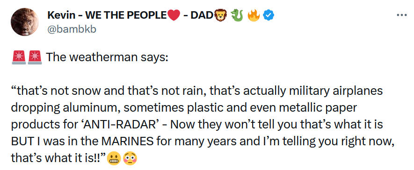The height and width of the screenshot is (170, 414).
Task: Click the word "BUT" starting fourth line
Action: tap(20, 142)
